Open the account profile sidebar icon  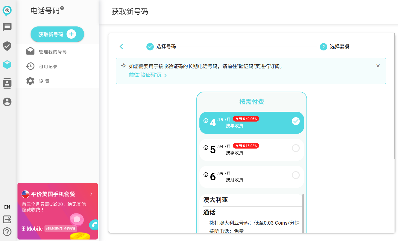(x=7, y=102)
